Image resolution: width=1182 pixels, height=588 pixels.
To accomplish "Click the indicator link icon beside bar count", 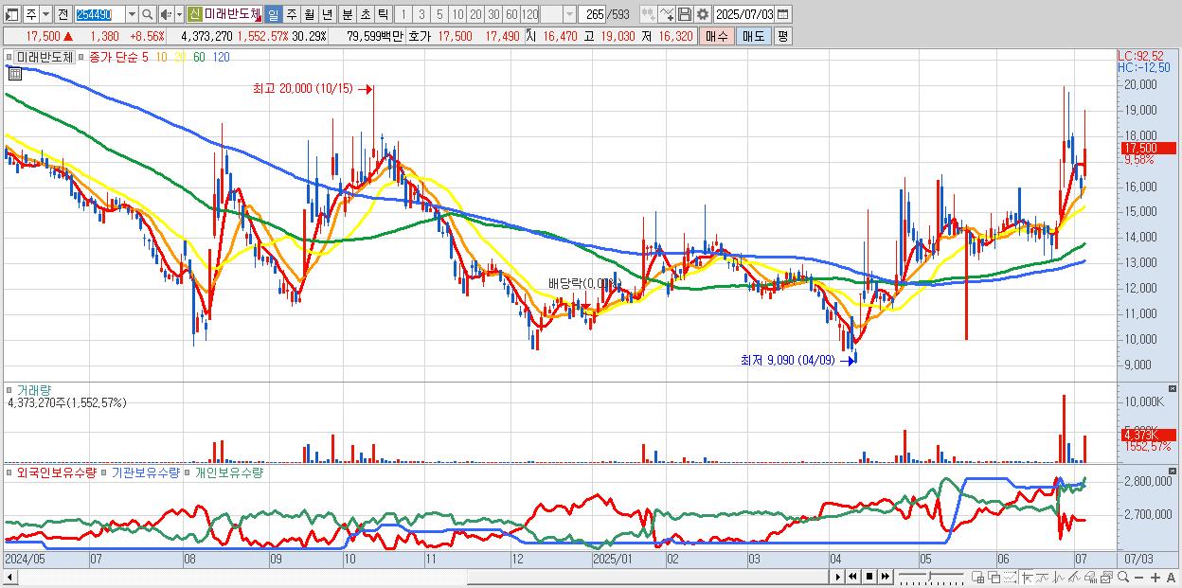I will tap(649, 14).
